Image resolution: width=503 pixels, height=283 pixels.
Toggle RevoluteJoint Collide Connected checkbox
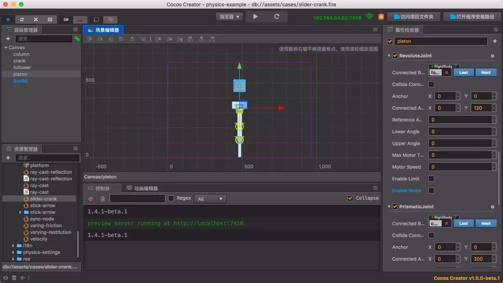tap(431, 84)
